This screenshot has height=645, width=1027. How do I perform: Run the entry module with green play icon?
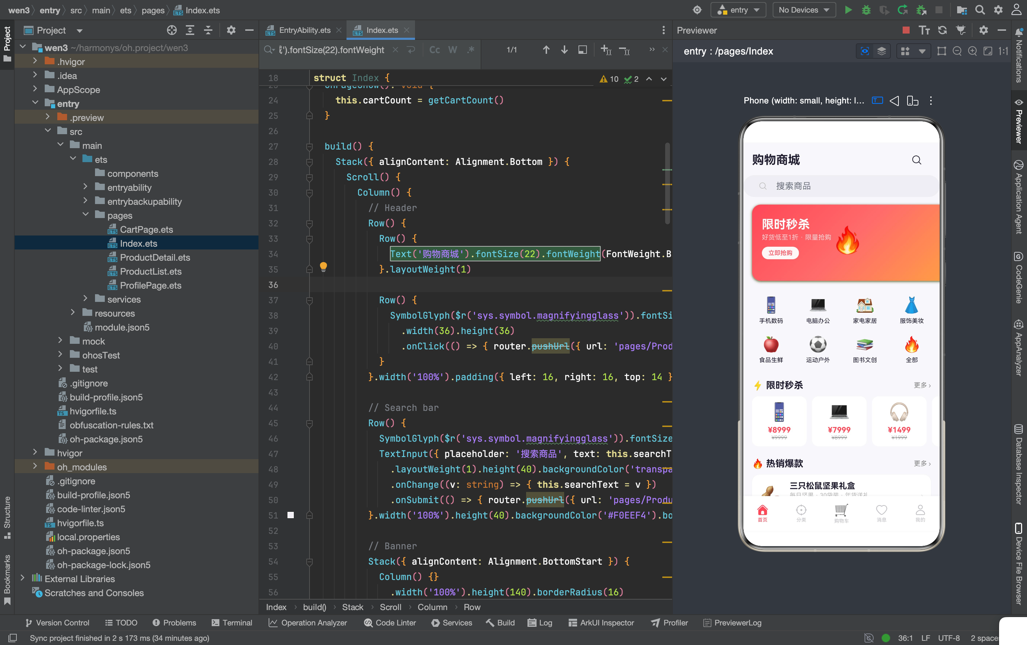pyautogui.click(x=848, y=10)
